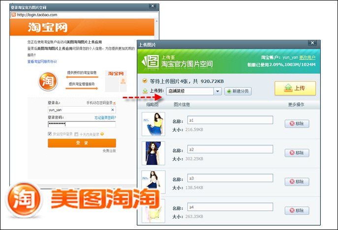Click size text 138.54KB
Viewport: 338px width, 230px height.
tap(194, 188)
